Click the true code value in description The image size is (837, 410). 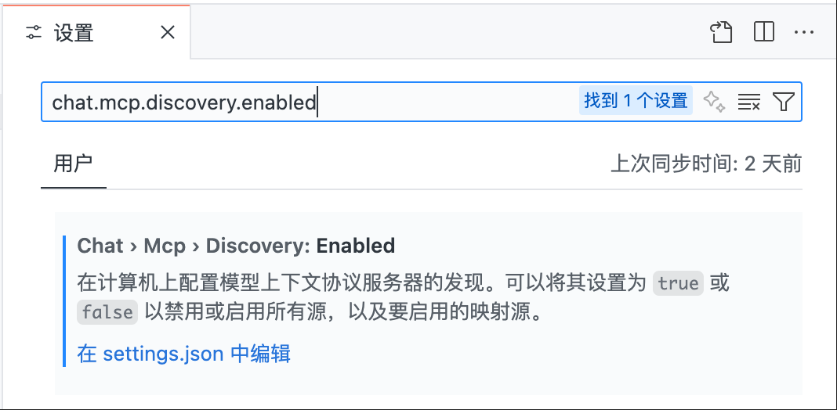(679, 282)
